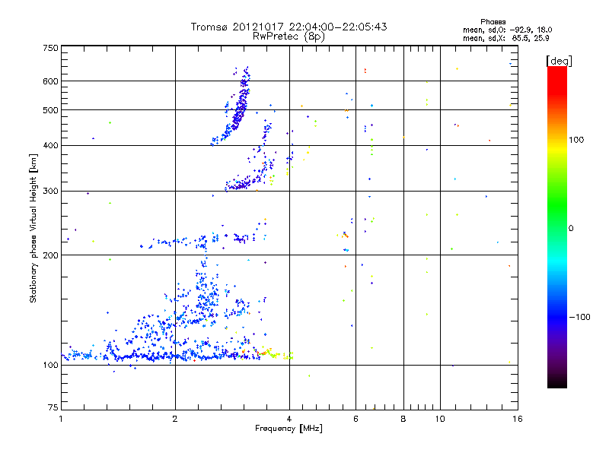This screenshot has height=456, width=609.
Task: Click colorbar tick label '0'
Action: pos(571,229)
